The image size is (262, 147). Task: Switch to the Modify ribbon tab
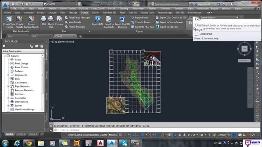41,13
